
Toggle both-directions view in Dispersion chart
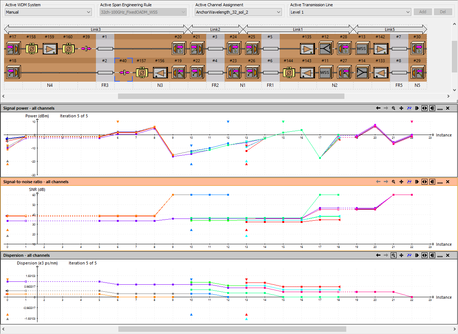pyautogui.click(x=425, y=255)
